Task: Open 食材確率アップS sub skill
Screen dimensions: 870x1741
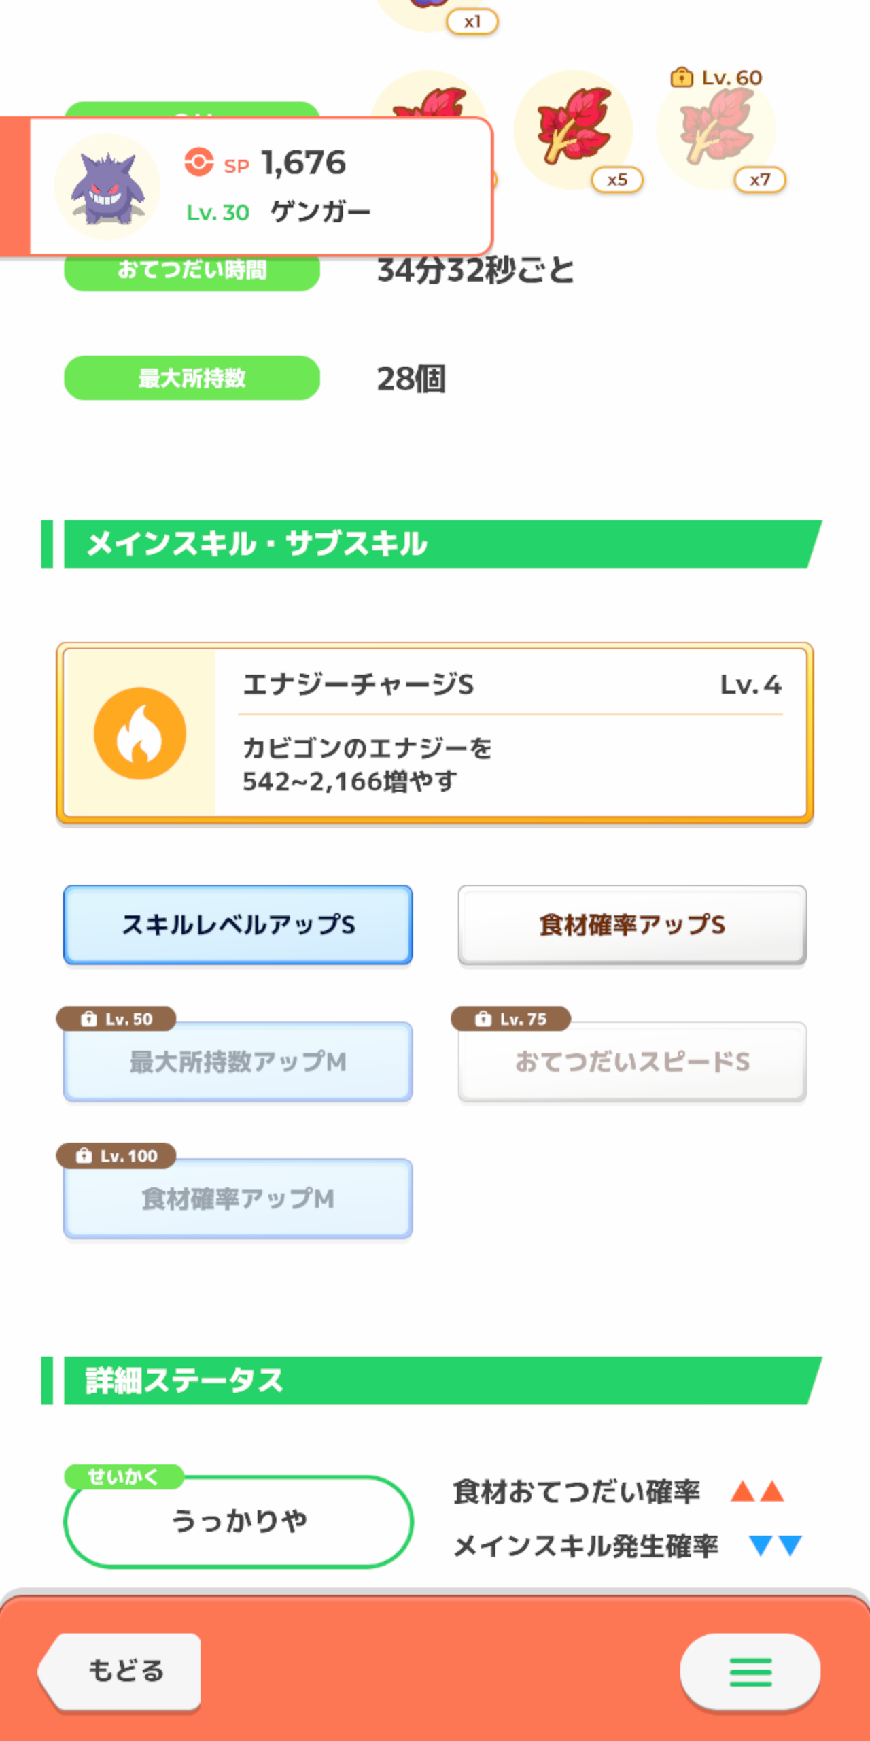Action: click(632, 925)
